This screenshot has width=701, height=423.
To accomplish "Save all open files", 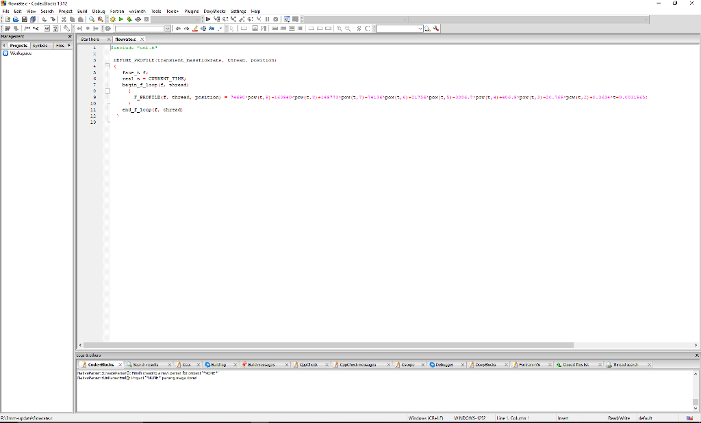I will tap(33, 19).
